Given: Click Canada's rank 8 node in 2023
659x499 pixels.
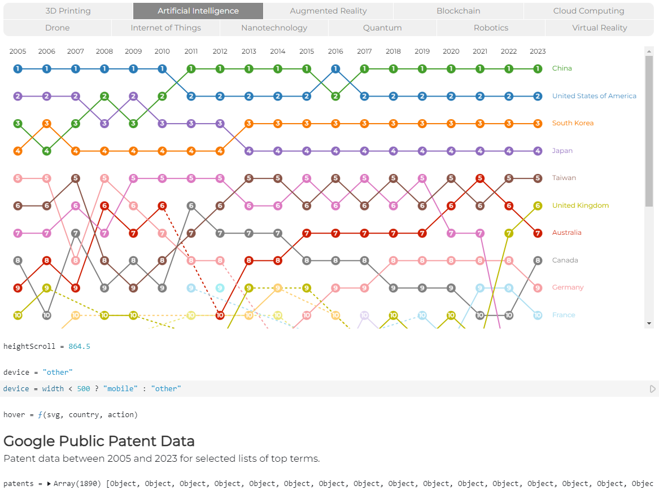Looking at the screenshot, I should tap(538, 260).
